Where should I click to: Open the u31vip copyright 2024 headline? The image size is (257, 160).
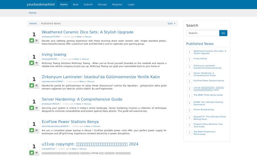(x=90, y=144)
